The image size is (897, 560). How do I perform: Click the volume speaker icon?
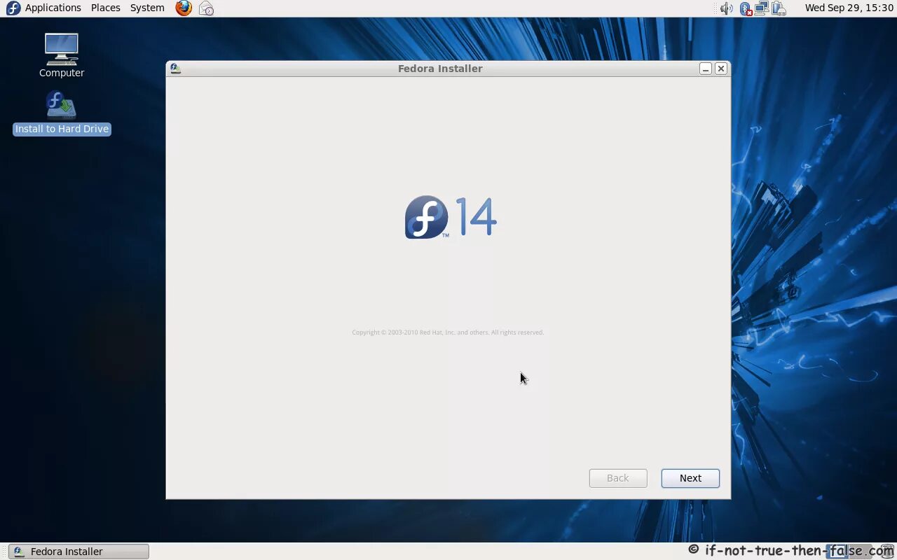click(726, 8)
